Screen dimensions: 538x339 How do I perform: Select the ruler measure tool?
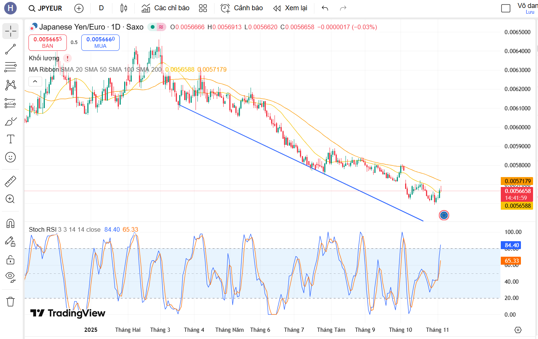pos(10,181)
